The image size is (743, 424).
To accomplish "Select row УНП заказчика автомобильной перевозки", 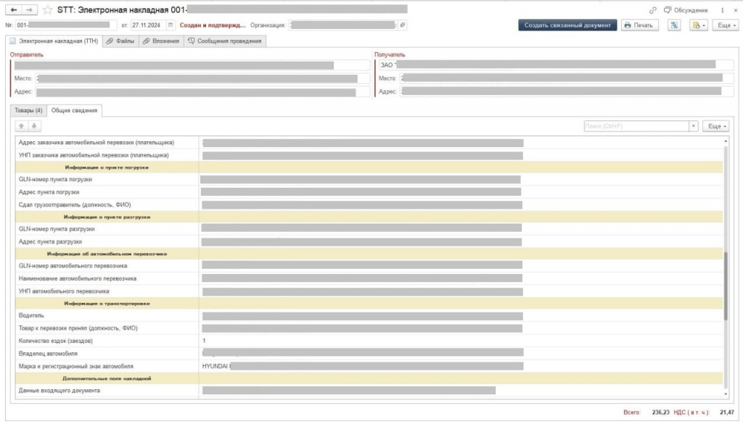I will click(x=369, y=155).
